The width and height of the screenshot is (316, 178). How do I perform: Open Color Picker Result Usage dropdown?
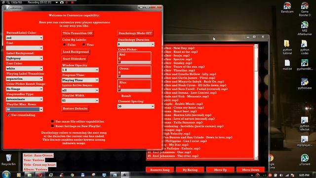click(24, 89)
